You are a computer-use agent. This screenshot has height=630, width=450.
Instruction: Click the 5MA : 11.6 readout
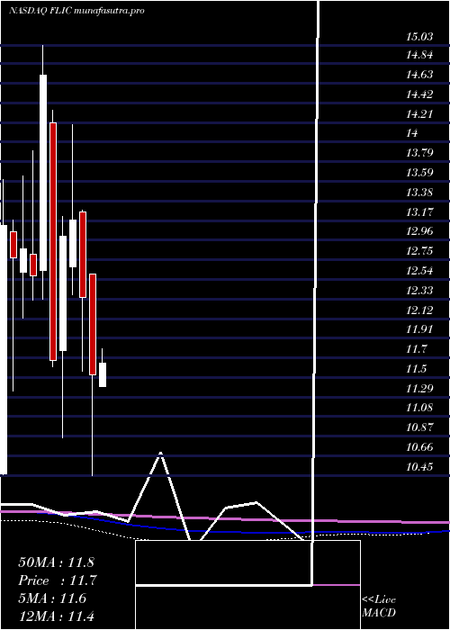(x=52, y=598)
